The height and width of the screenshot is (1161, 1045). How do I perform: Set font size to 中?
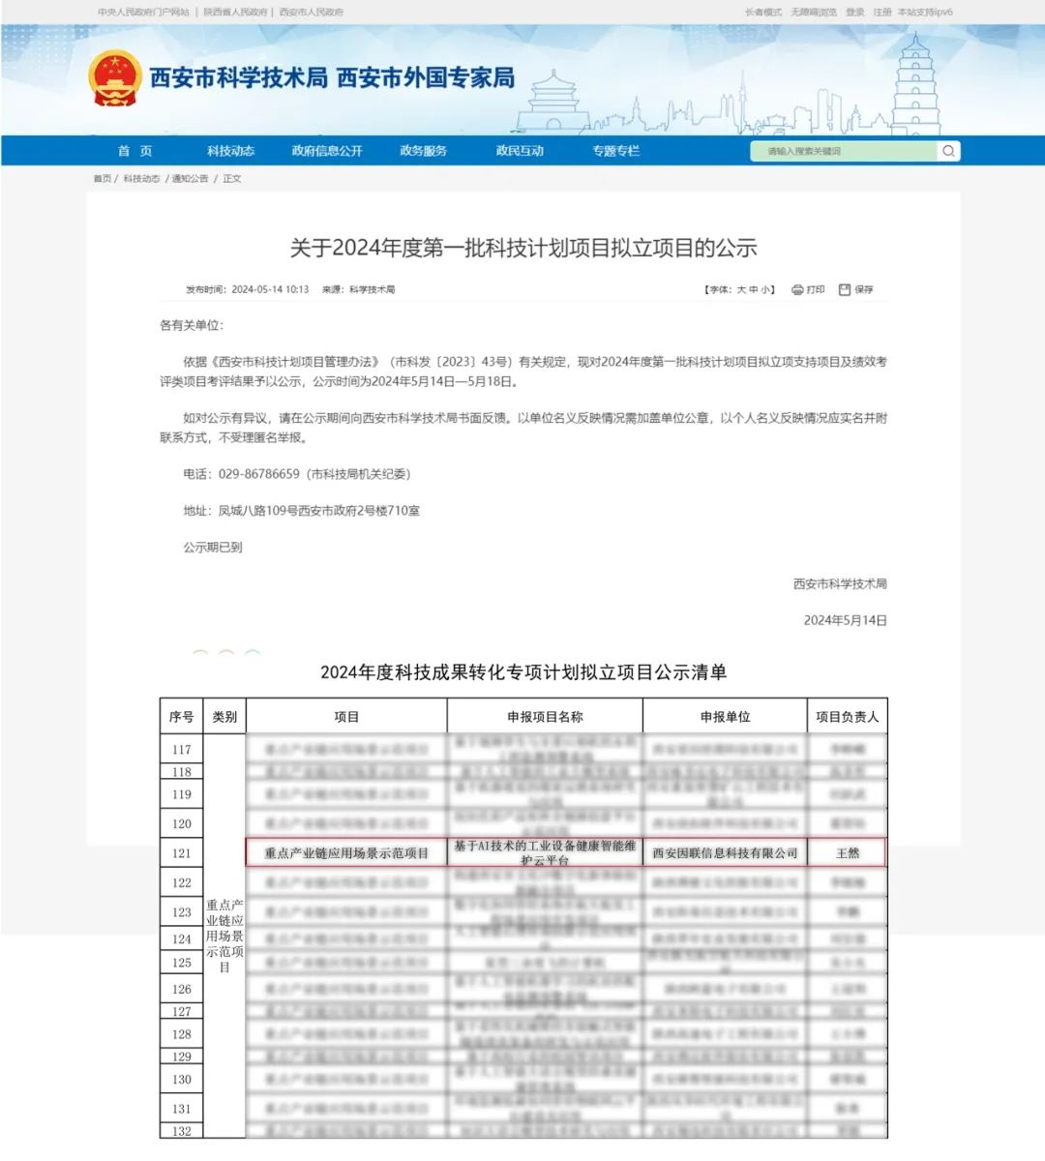click(x=754, y=289)
